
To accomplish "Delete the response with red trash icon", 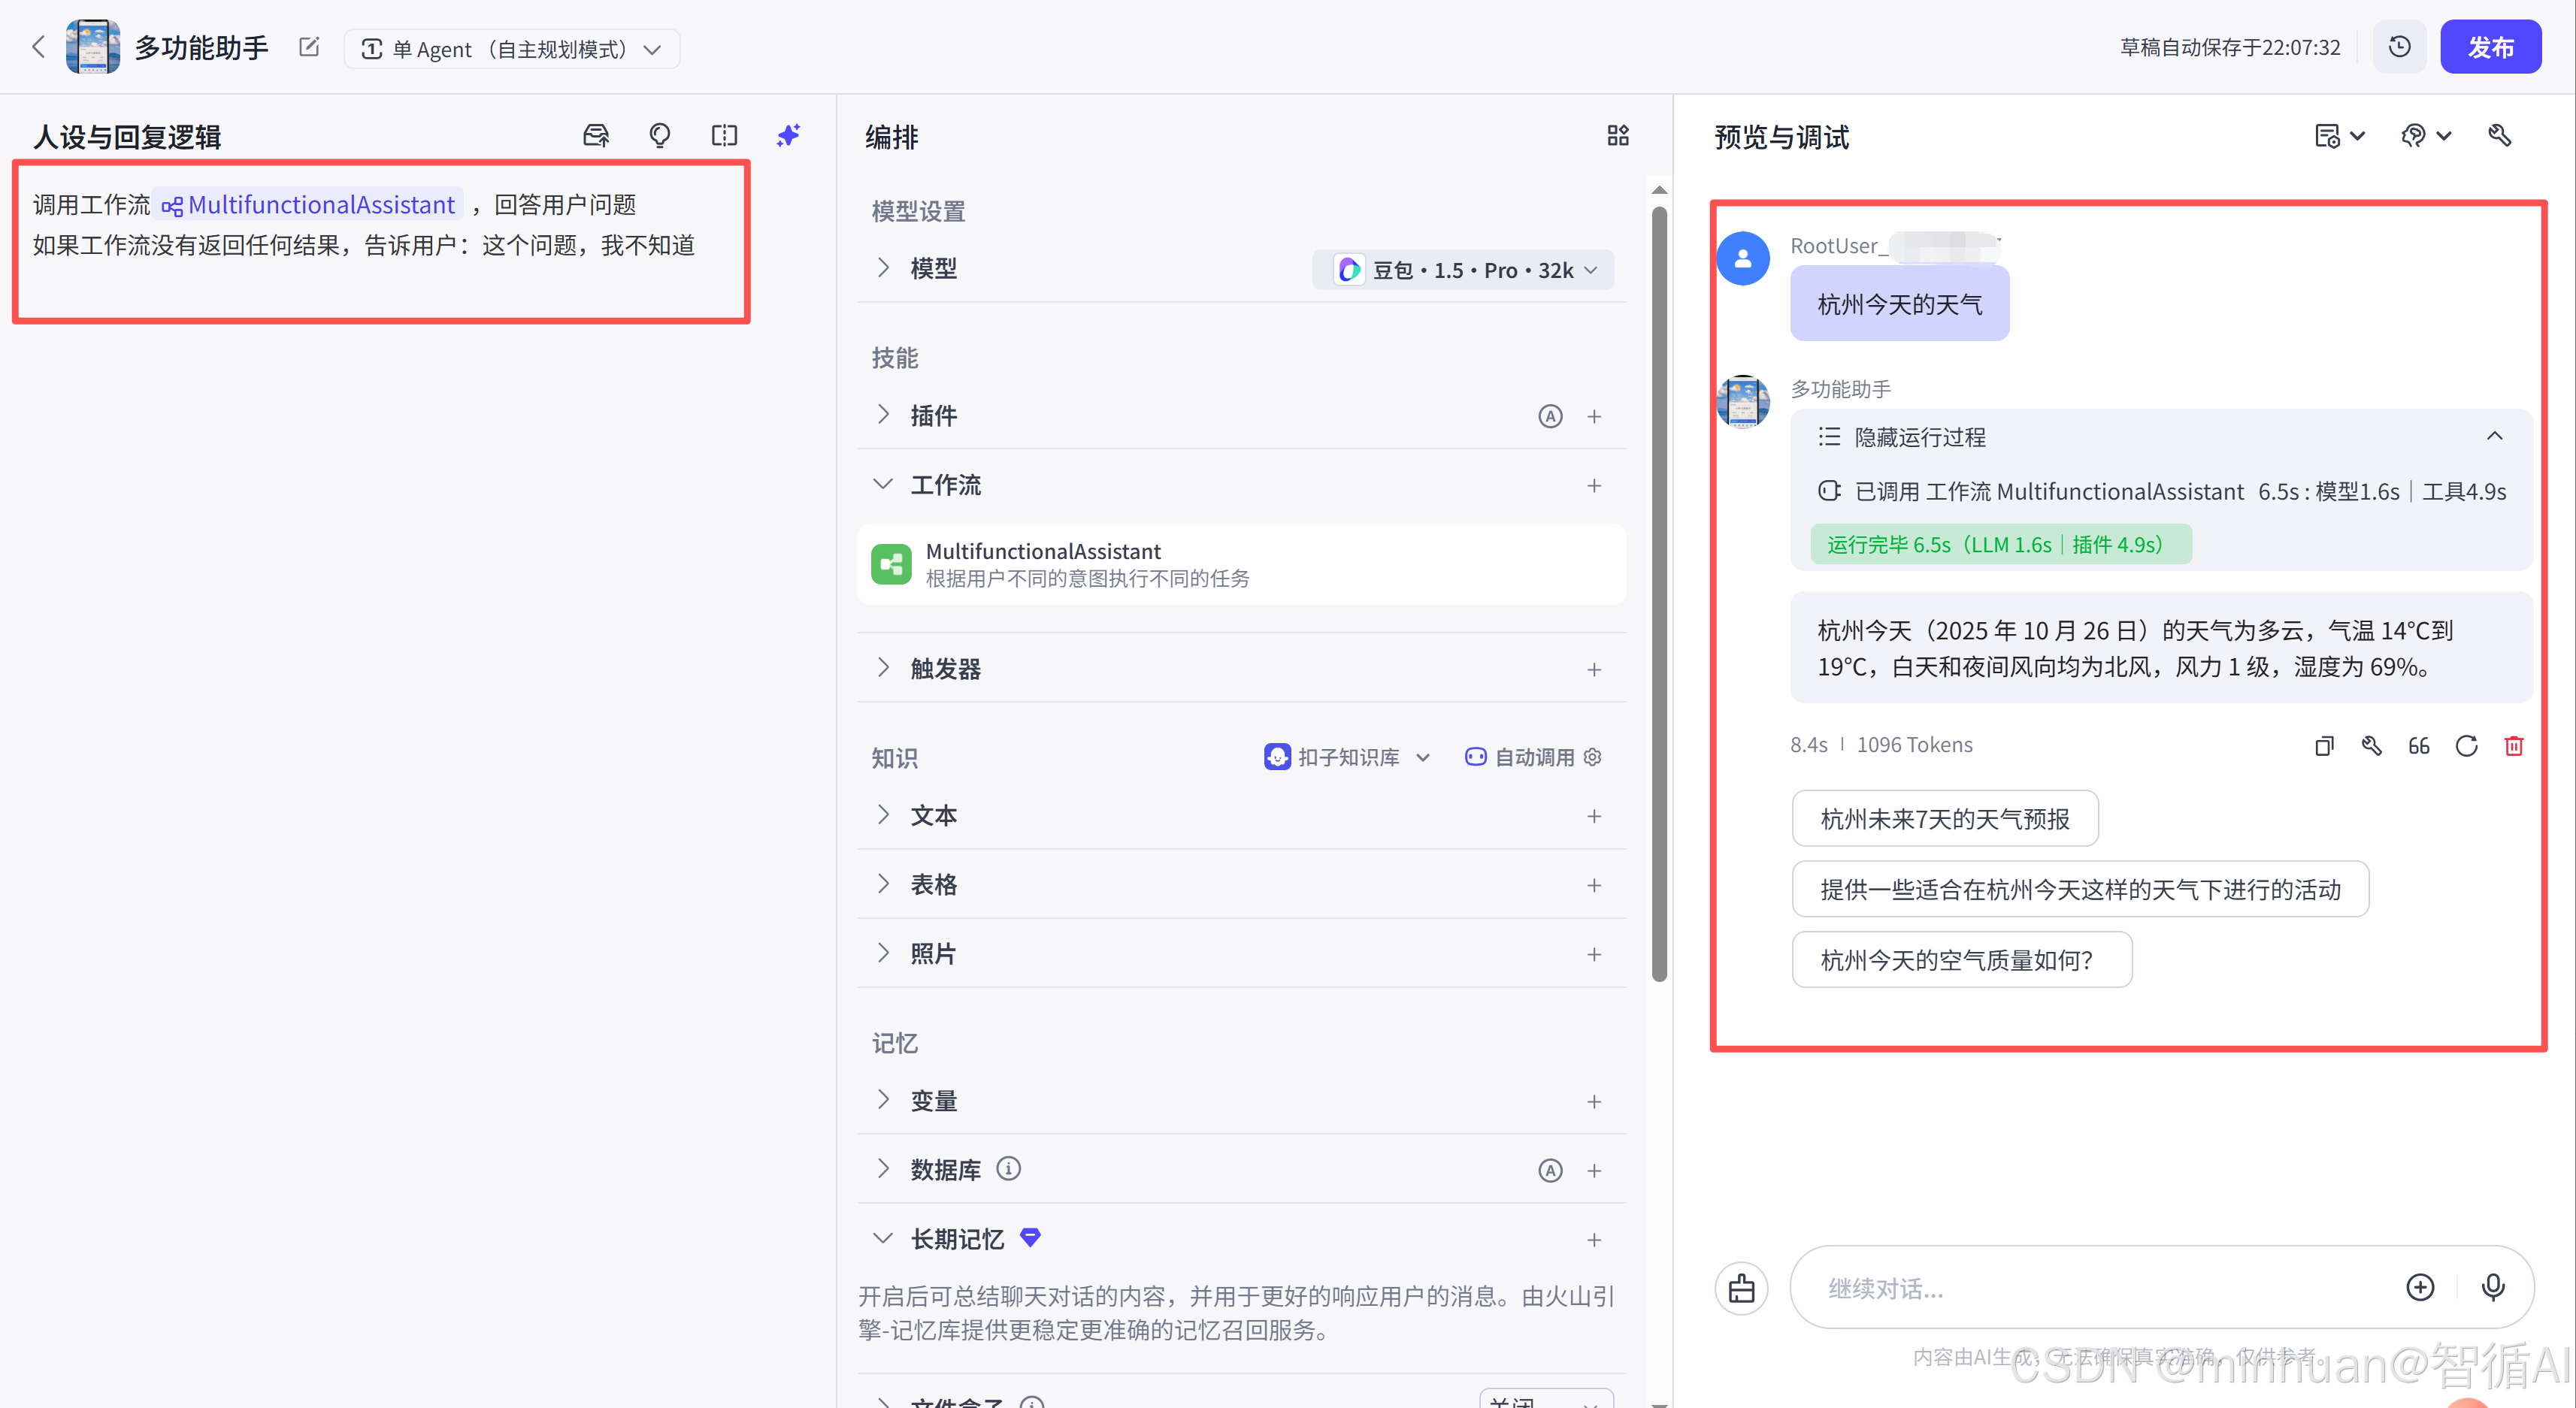I will tap(2513, 745).
